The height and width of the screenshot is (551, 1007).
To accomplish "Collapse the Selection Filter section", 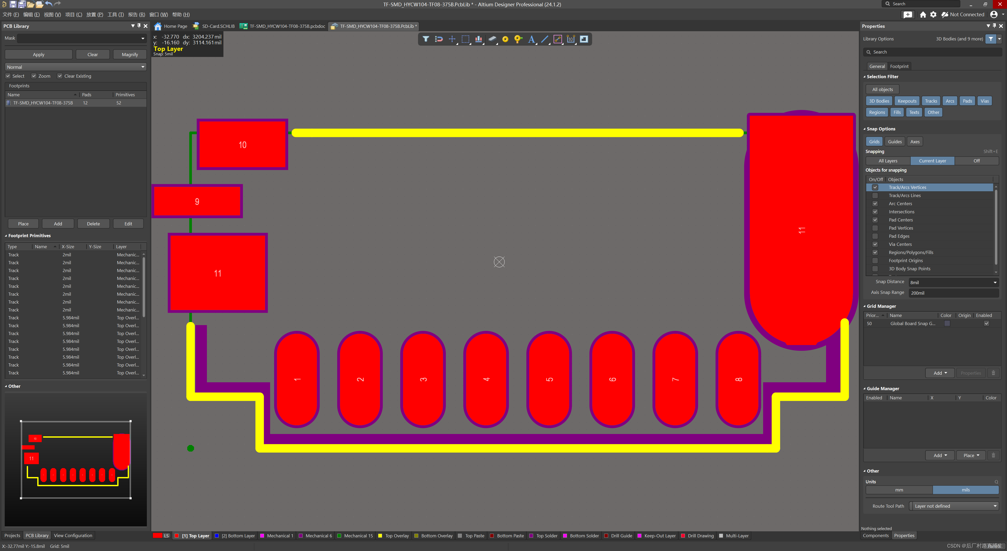I will (865, 77).
